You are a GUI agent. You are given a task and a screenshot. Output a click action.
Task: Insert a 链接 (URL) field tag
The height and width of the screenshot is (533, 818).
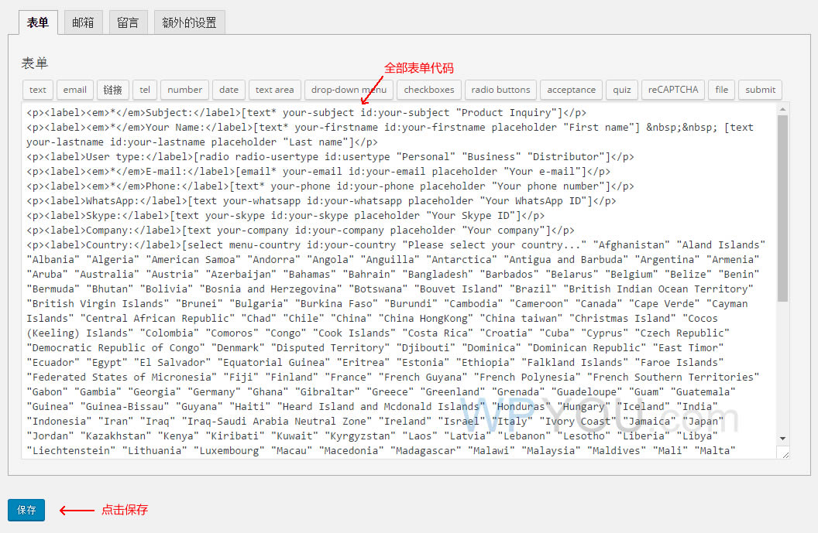click(x=112, y=90)
